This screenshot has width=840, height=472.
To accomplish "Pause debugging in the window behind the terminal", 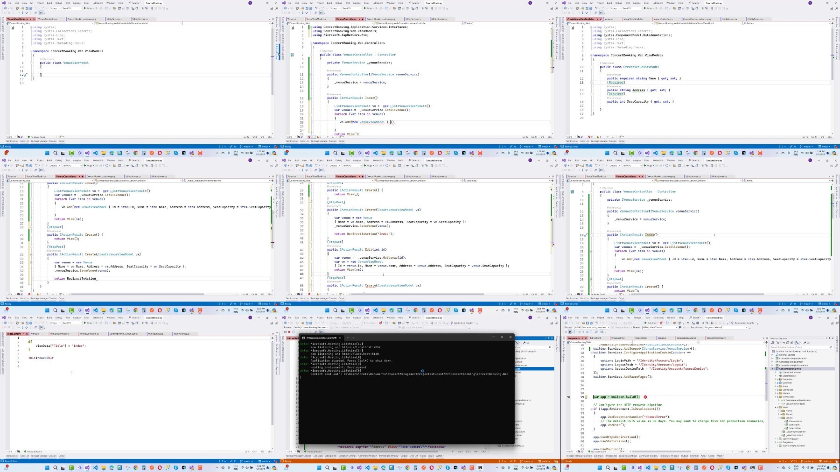I will (285, 332).
